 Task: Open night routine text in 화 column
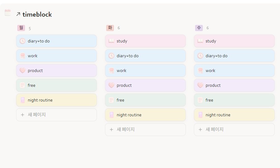[x=129, y=115]
